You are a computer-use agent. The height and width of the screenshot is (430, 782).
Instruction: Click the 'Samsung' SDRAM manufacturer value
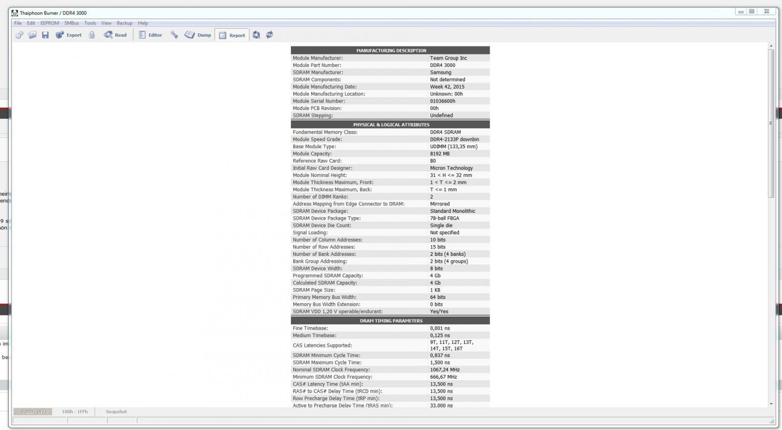tap(440, 72)
